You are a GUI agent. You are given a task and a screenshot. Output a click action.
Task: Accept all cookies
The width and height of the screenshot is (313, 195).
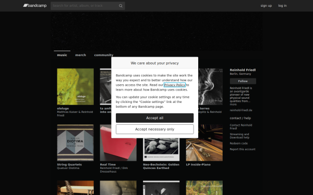click(x=155, y=118)
